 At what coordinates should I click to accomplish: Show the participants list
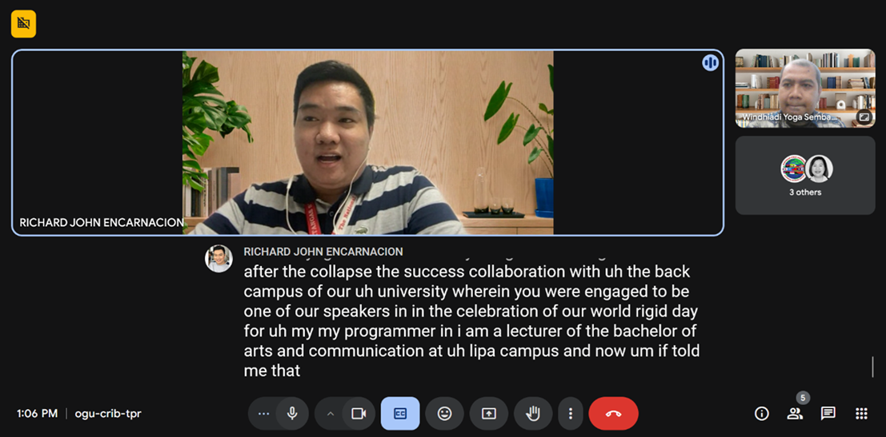point(795,414)
